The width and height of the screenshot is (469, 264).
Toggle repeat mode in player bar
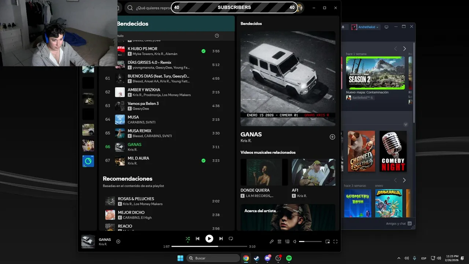click(231, 239)
